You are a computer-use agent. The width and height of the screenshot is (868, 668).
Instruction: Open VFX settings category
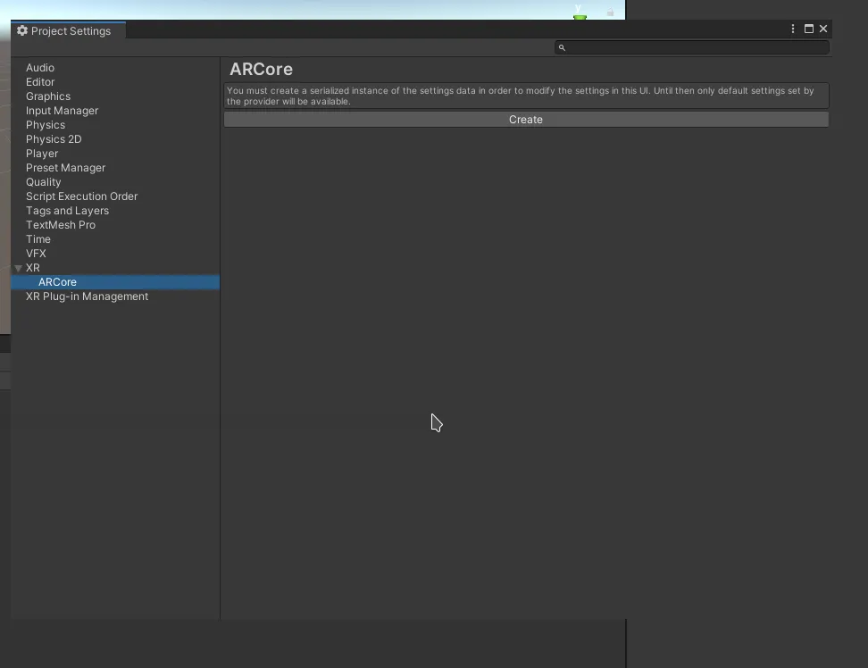[36, 254]
